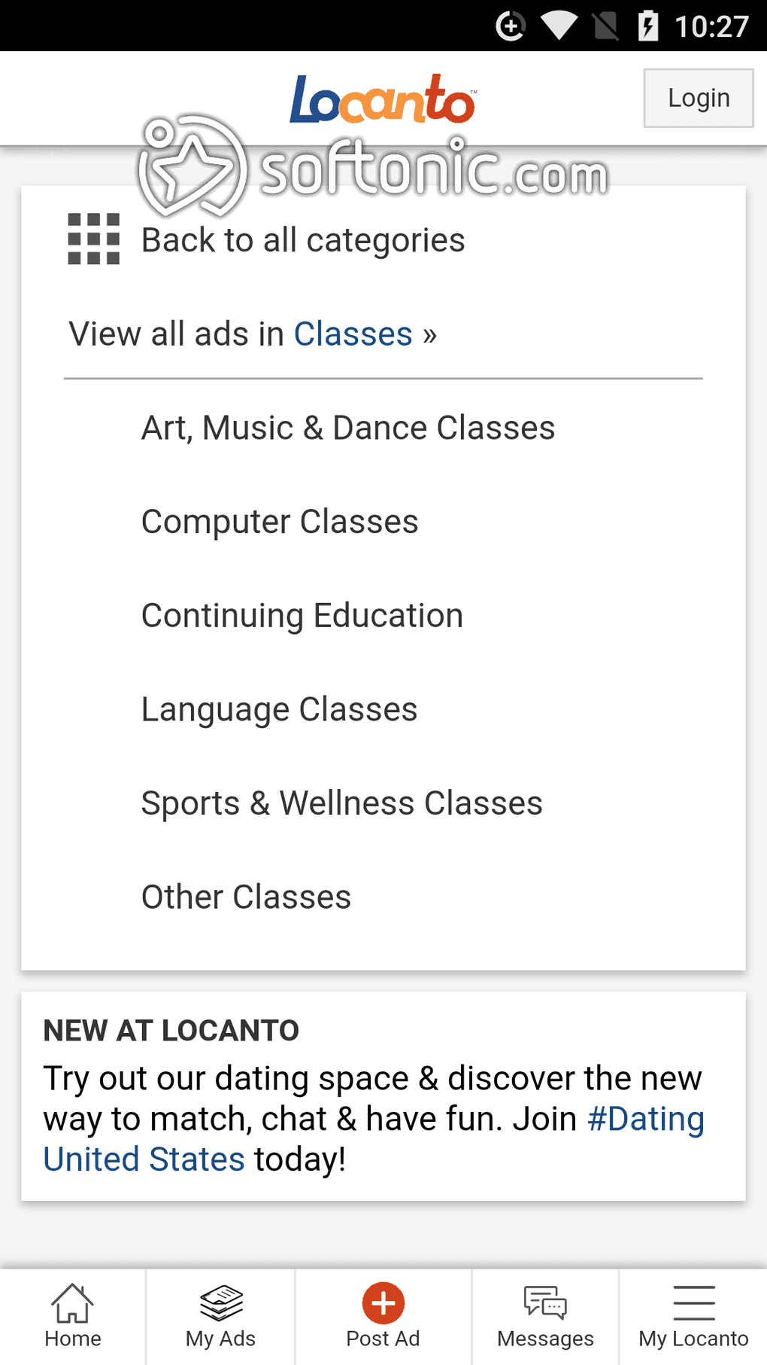
Task: Go back to all categories
Action: point(303,240)
